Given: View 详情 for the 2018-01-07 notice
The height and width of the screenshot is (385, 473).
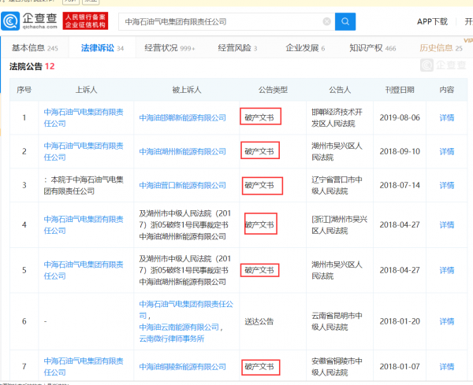Looking at the screenshot, I should tap(447, 367).
